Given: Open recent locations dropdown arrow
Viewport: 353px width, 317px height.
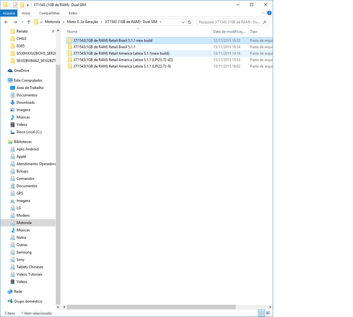Looking at the screenshot, I should 22,22.
